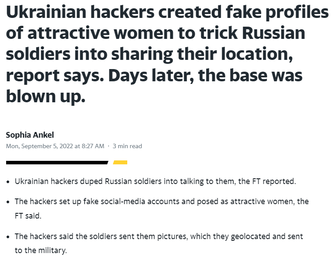Click the first bullet point marker

8,181
